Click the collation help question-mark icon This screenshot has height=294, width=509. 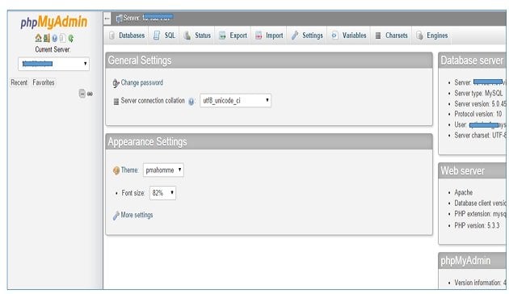[191, 102]
